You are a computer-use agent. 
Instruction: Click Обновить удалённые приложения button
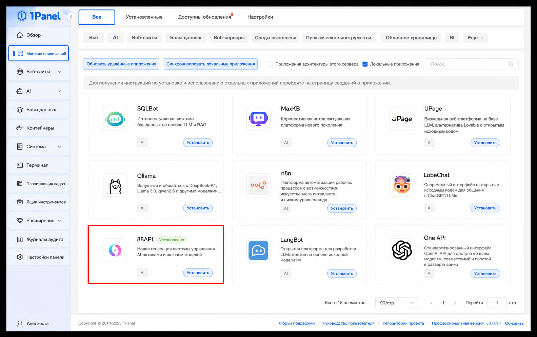click(x=121, y=64)
